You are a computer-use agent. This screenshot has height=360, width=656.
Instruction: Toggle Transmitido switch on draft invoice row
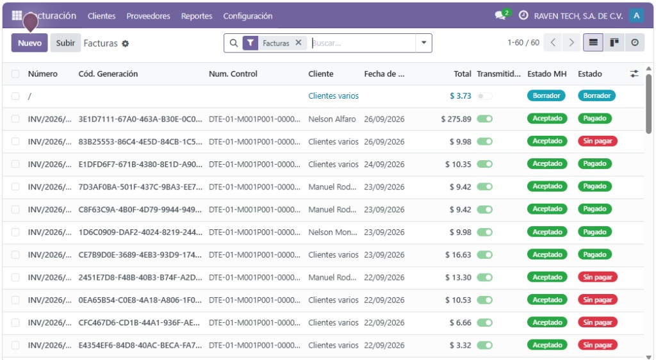pyautogui.click(x=484, y=96)
